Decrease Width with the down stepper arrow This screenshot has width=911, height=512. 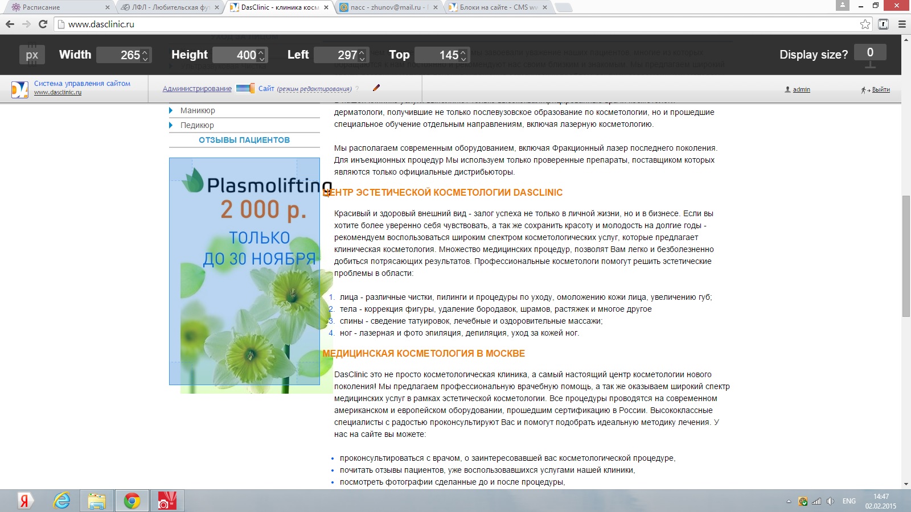click(145, 59)
